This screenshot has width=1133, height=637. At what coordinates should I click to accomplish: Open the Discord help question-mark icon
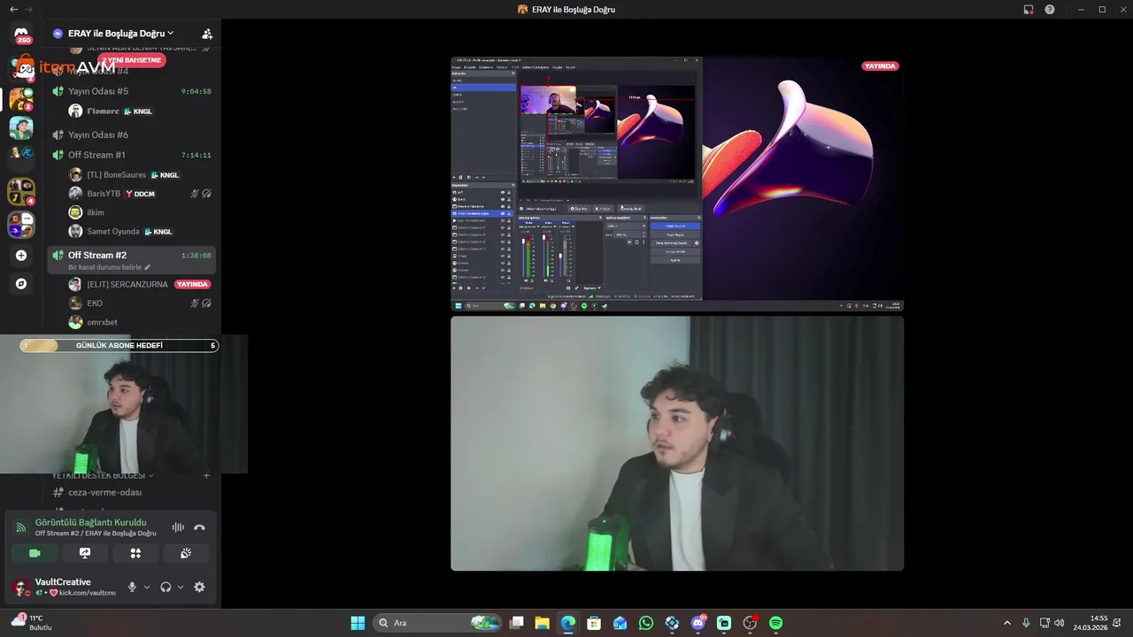1050,9
